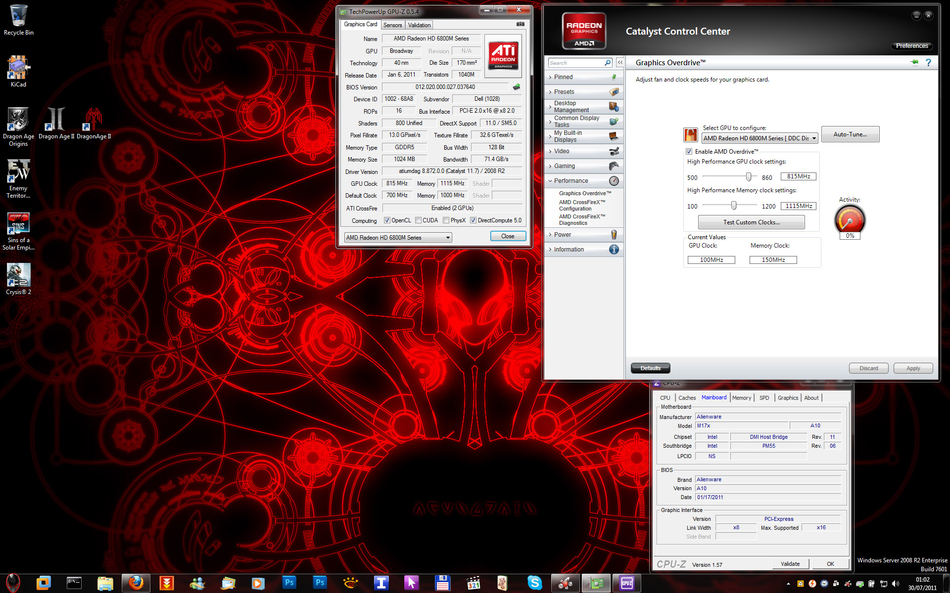This screenshot has width=950, height=593.
Task: Click Radeon Graphics AMD logo
Action: (x=584, y=31)
